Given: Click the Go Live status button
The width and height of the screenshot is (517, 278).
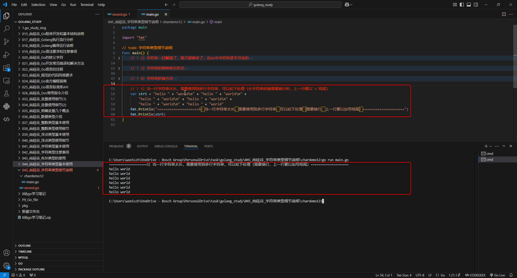Looking at the screenshot, I should pos(497,275).
